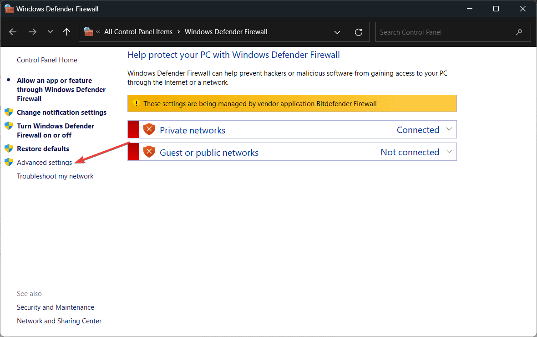The height and width of the screenshot is (337, 537).
Task: Click the Search Control Panel field
Action: click(x=444, y=32)
